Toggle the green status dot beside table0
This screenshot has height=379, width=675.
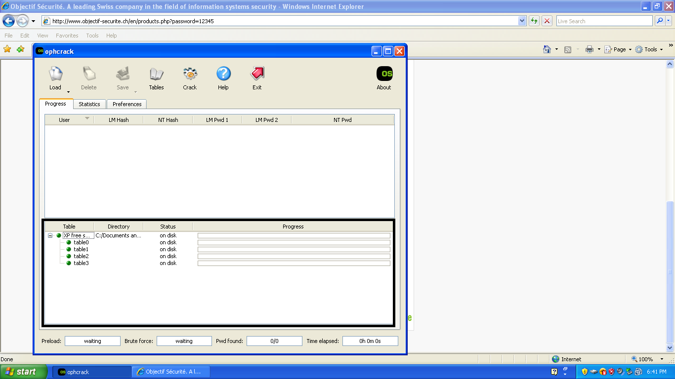(x=69, y=242)
